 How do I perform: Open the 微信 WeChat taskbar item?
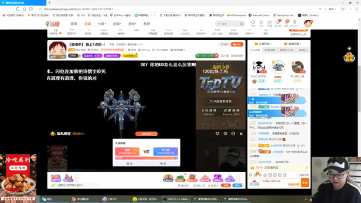point(47,199)
